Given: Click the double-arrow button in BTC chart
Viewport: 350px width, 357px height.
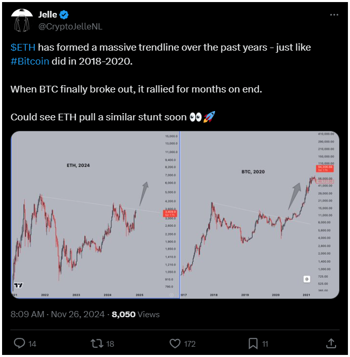Looking at the screenshot, I should (307, 279).
